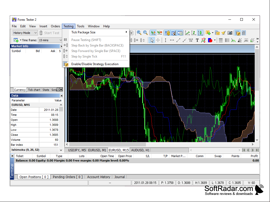Click the strategies list icon
This screenshot has width=270, height=202.
[x=244, y=33]
